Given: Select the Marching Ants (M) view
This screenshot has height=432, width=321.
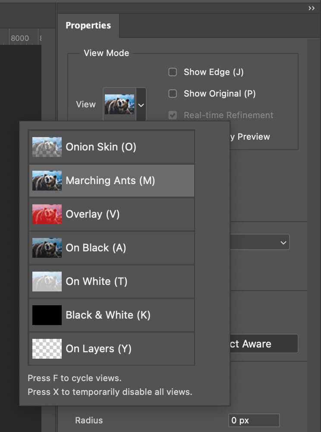Looking at the screenshot, I should click(112, 181).
